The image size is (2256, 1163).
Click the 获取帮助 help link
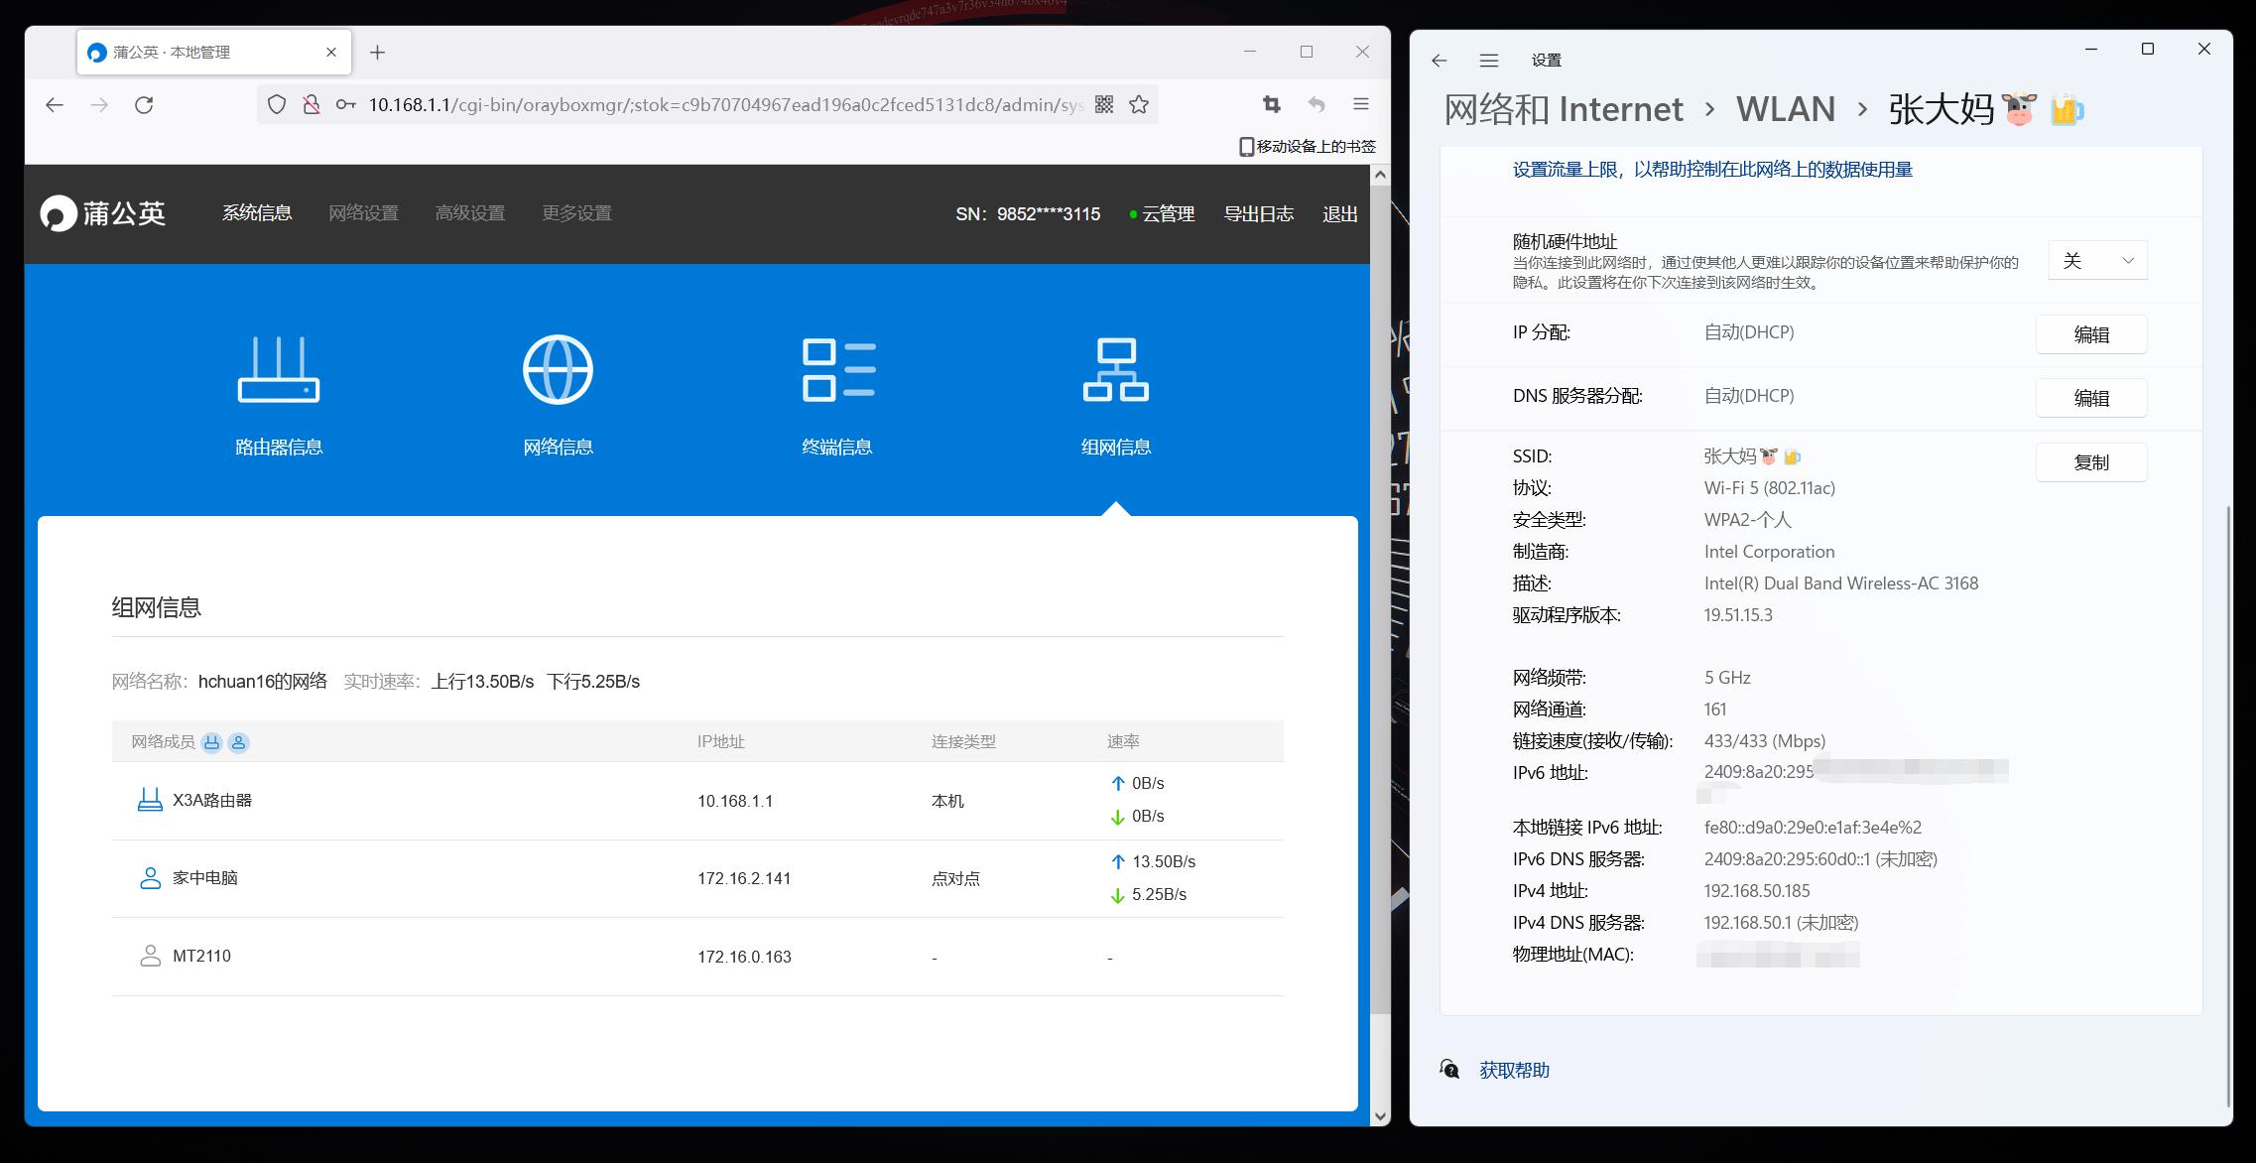(x=1514, y=1070)
